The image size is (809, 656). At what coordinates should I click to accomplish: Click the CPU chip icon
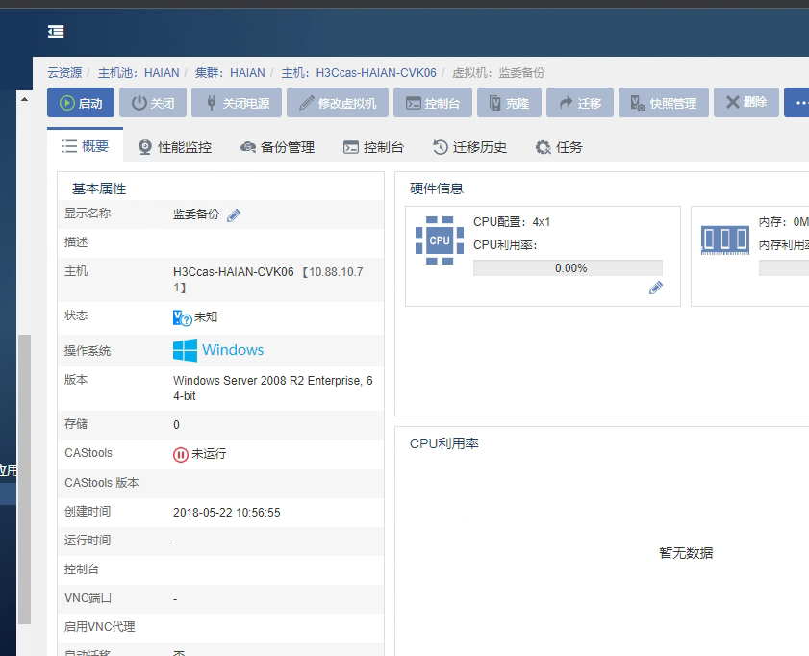[x=440, y=240]
